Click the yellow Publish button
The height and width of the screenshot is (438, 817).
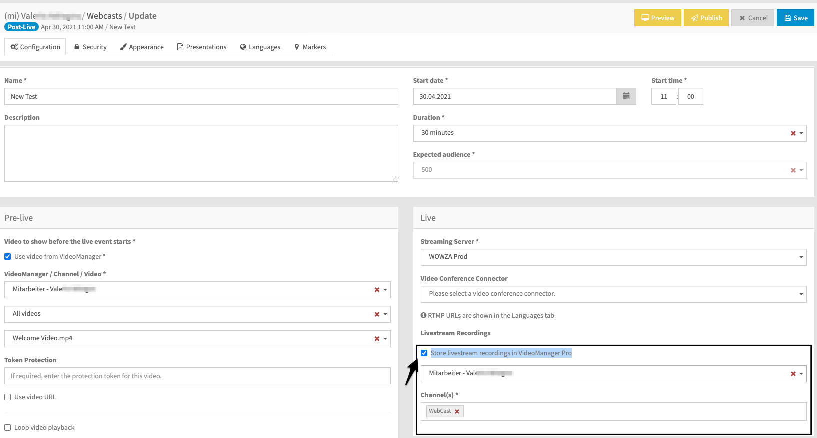coord(706,18)
